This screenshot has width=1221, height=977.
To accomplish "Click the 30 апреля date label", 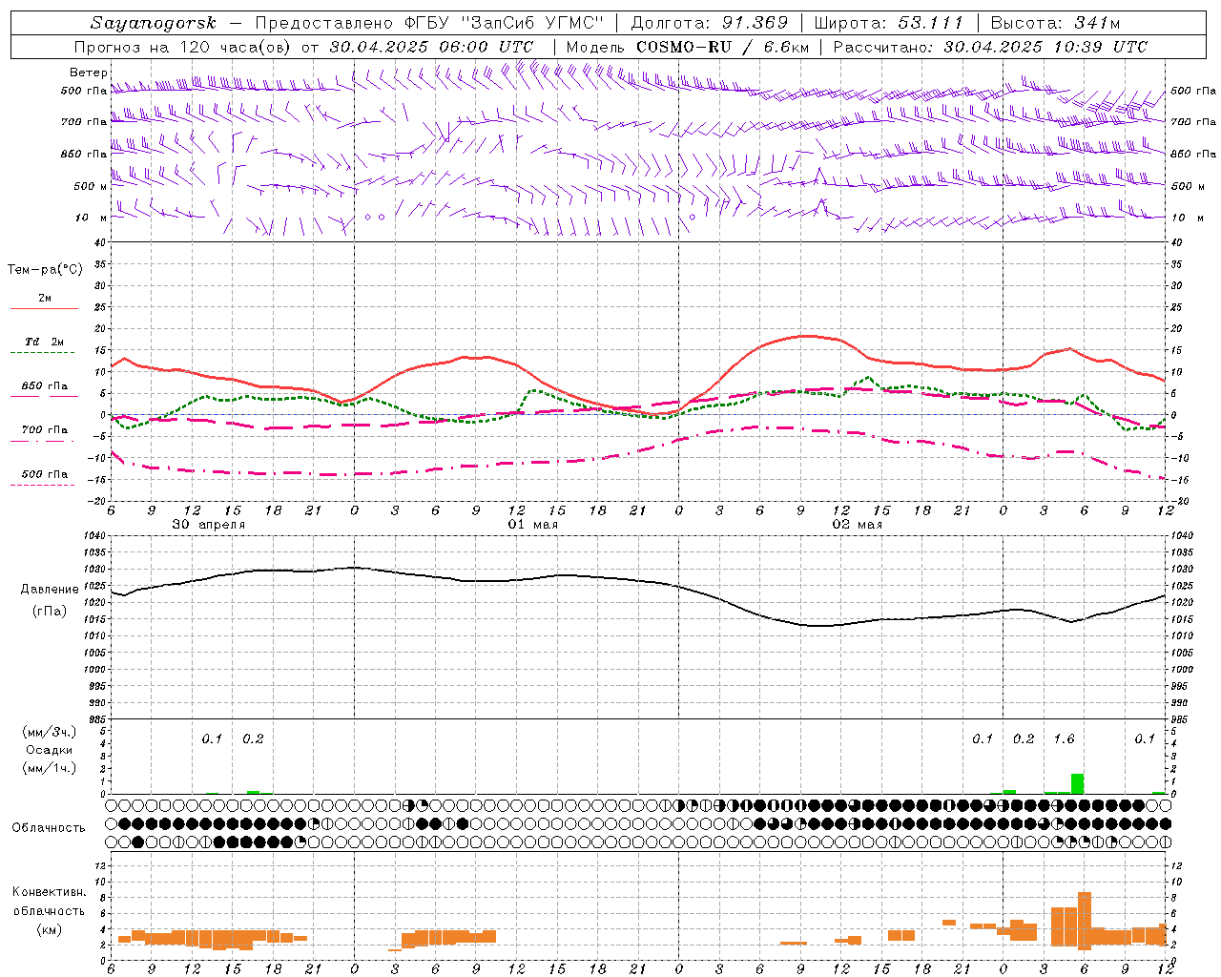I will coord(209,524).
